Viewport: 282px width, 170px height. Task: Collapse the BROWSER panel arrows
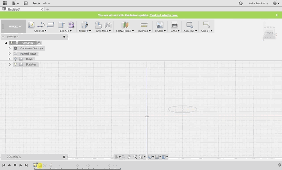point(3,37)
